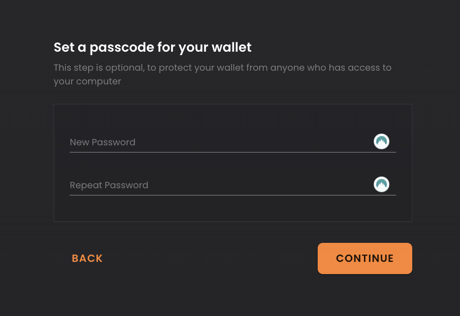This screenshot has width=460, height=316.
Task: Click the Repeat Password placeholder text
Action: (x=109, y=185)
